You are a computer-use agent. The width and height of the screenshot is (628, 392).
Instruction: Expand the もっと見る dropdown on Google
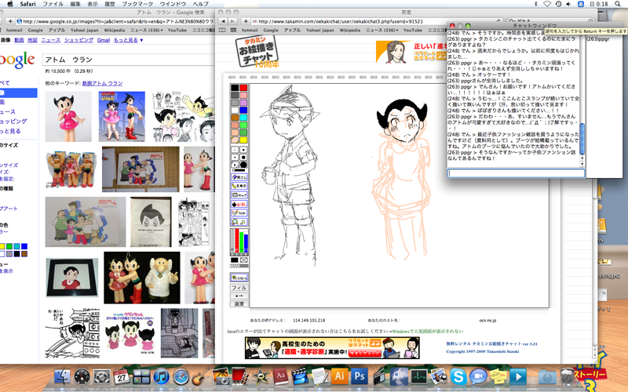click(x=128, y=40)
